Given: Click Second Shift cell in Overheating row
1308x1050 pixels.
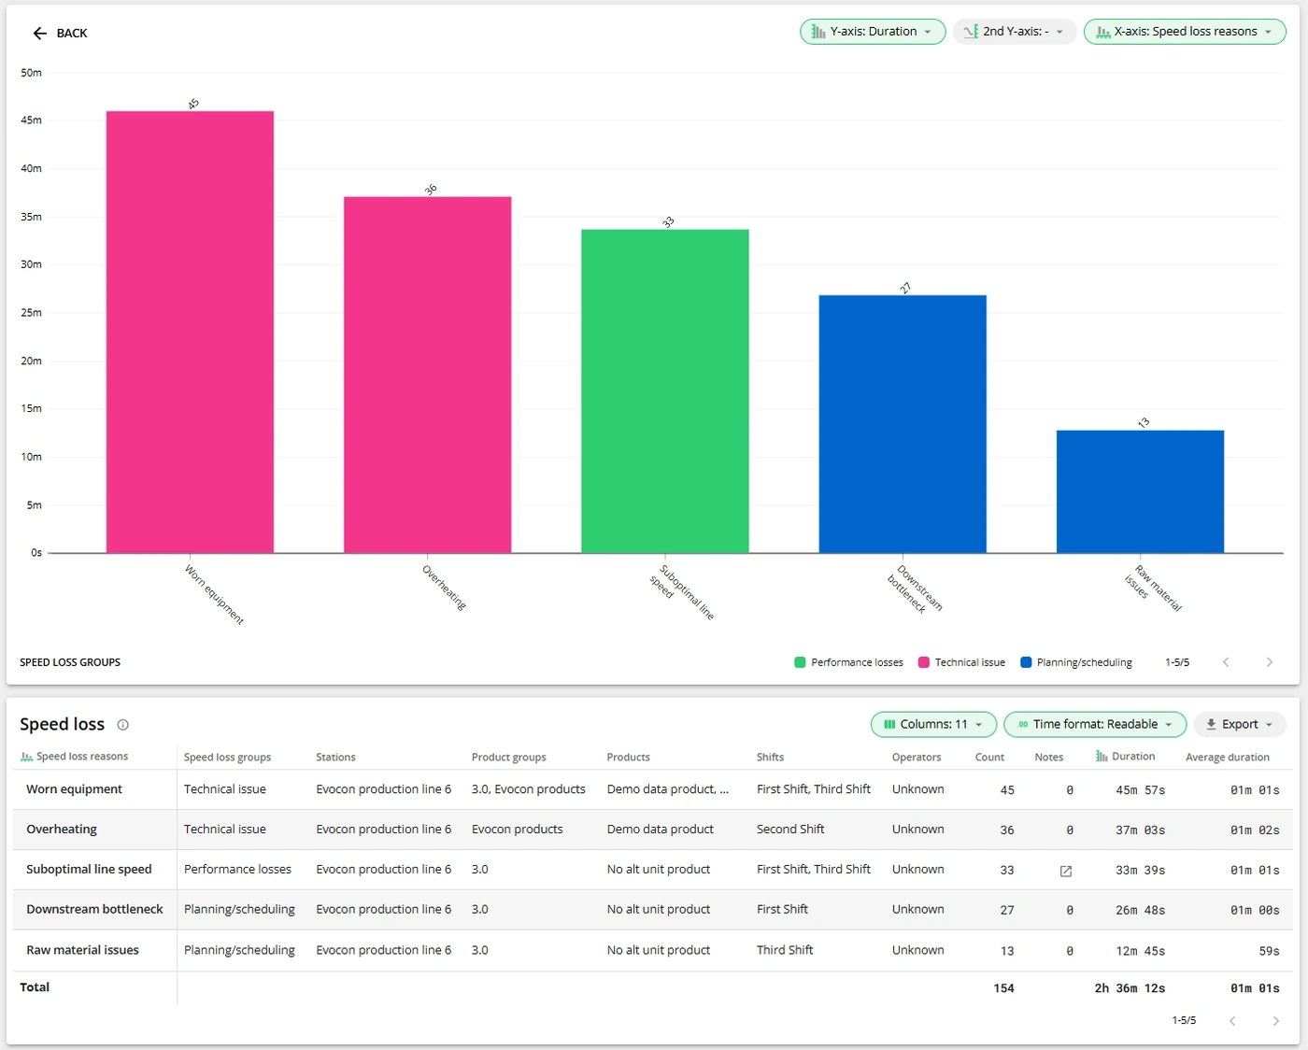Looking at the screenshot, I should click(790, 830).
